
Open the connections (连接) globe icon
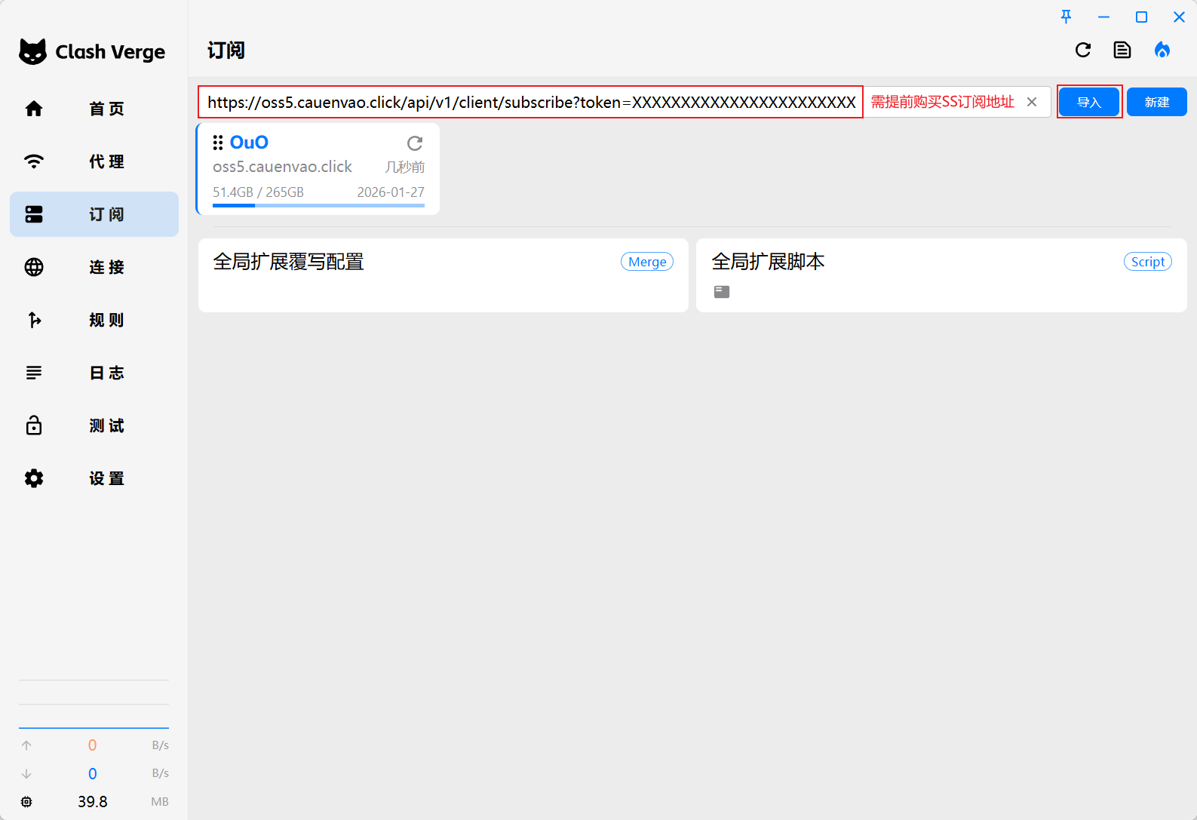coord(34,267)
